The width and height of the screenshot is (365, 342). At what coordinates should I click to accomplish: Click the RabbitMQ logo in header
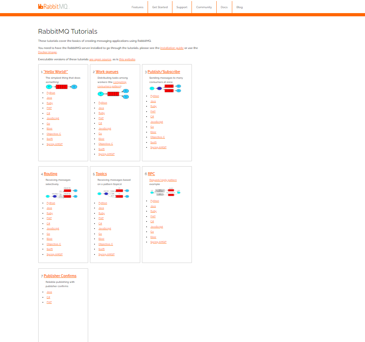pyautogui.click(x=53, y=6)
